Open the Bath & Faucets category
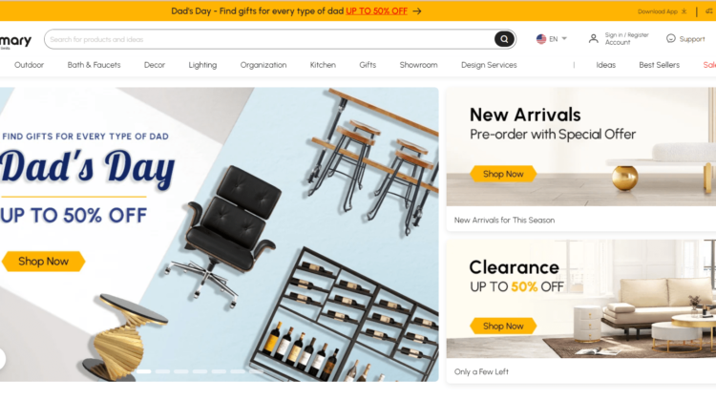Screen dimensions: 716x401 95,65
